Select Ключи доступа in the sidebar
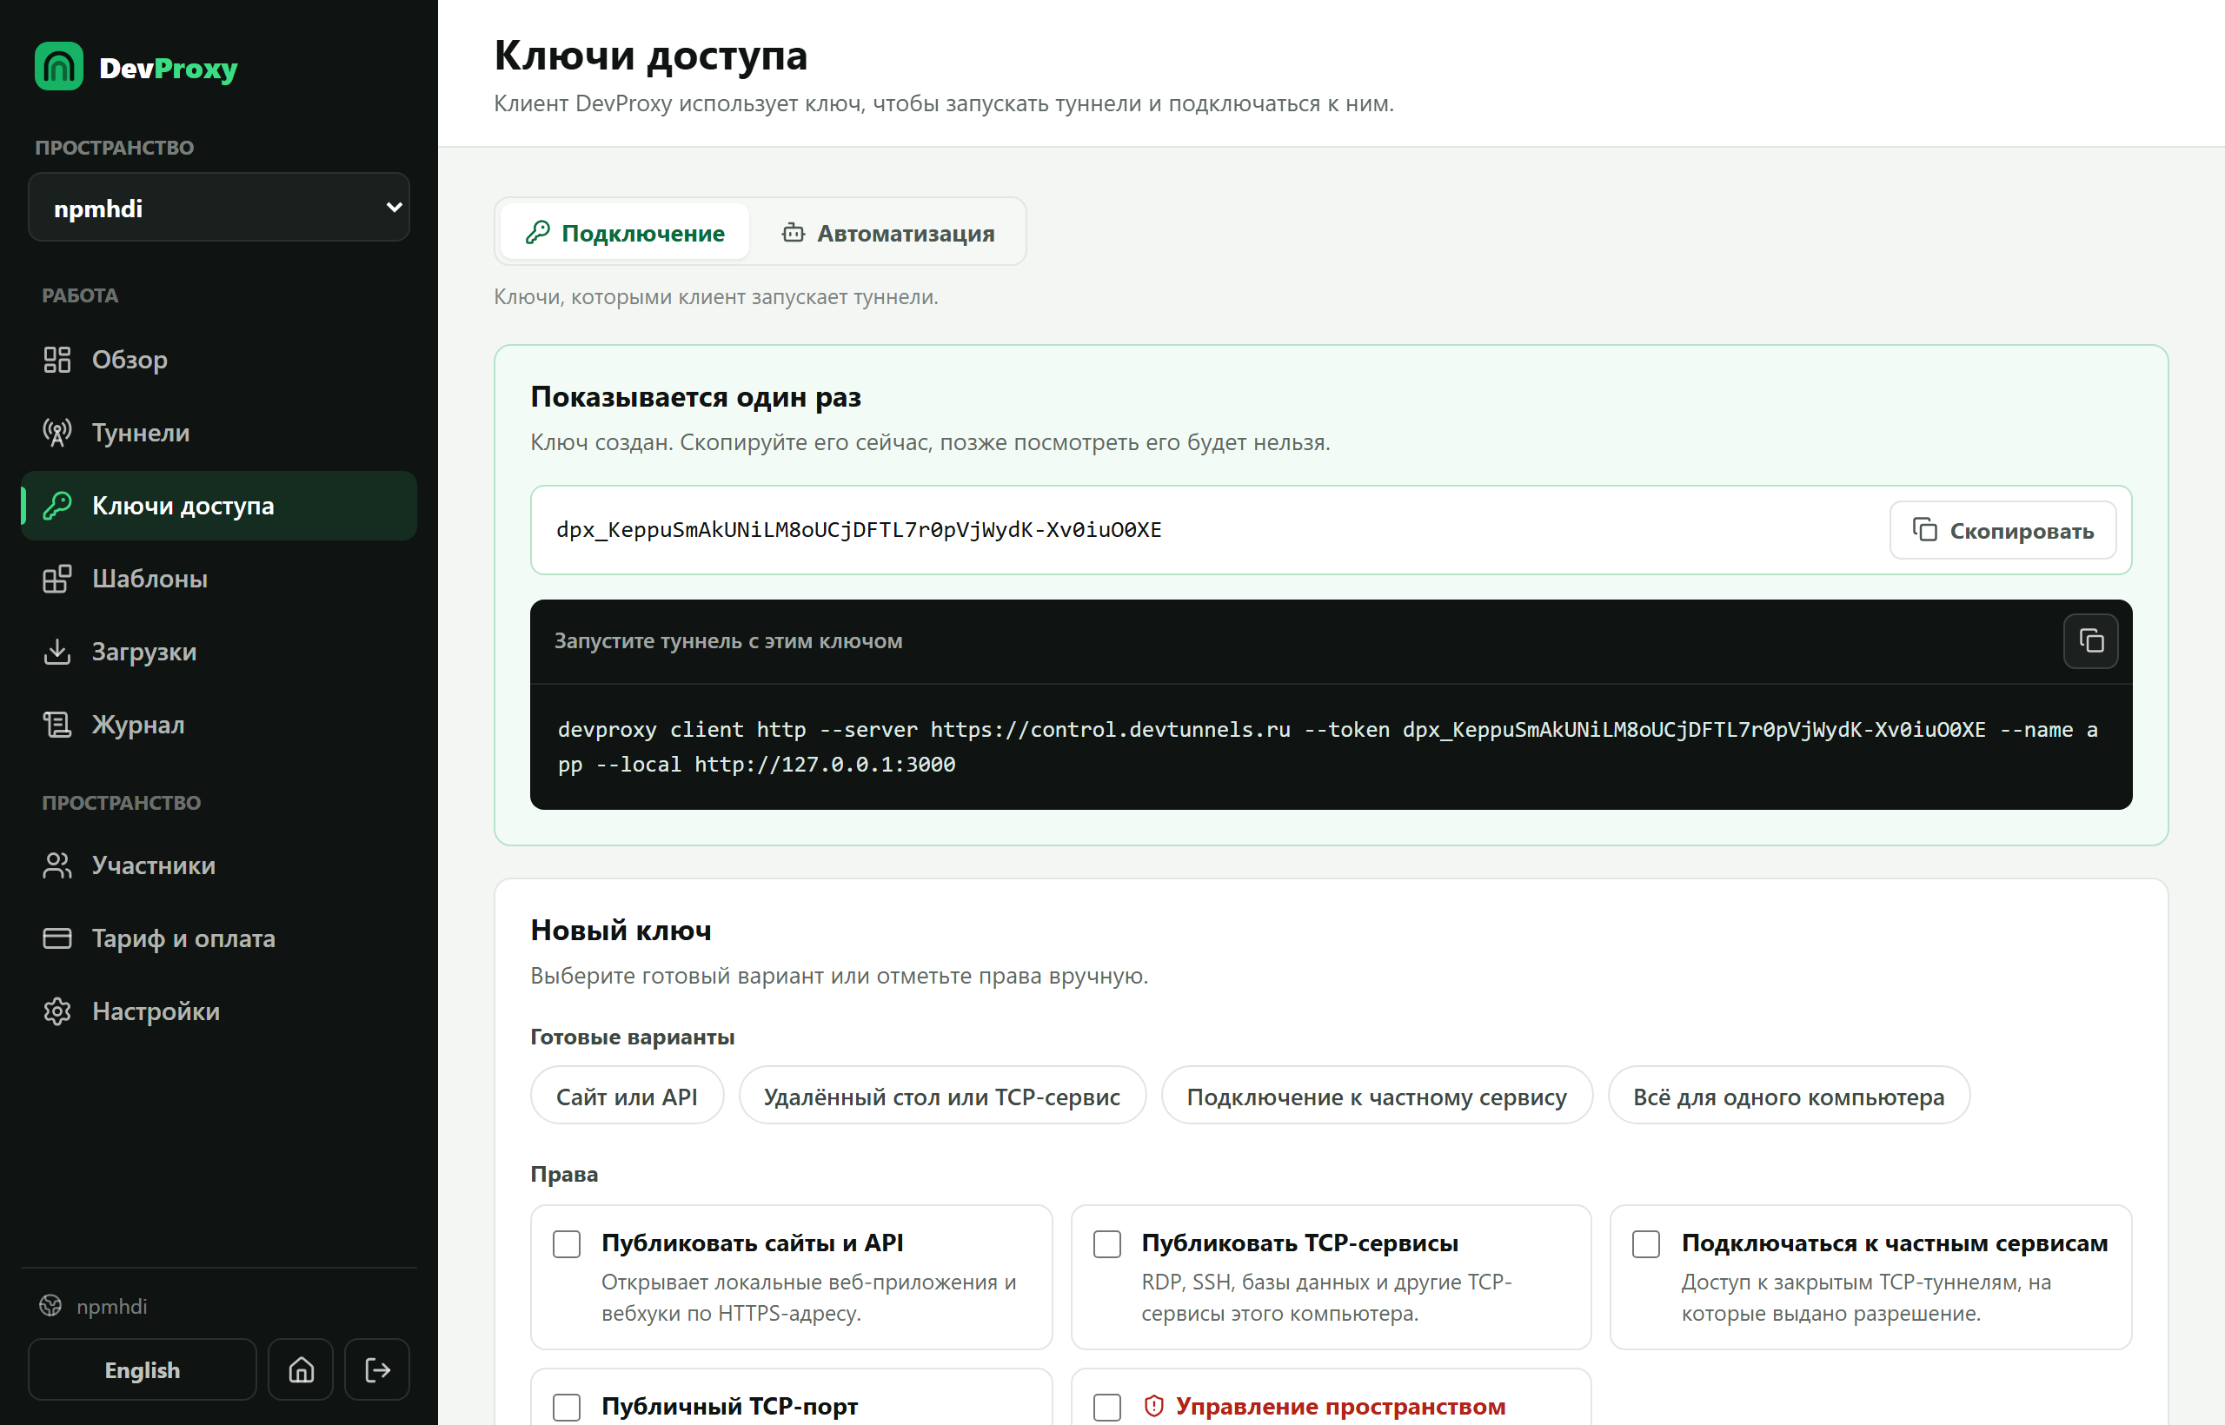 [218, 507]
